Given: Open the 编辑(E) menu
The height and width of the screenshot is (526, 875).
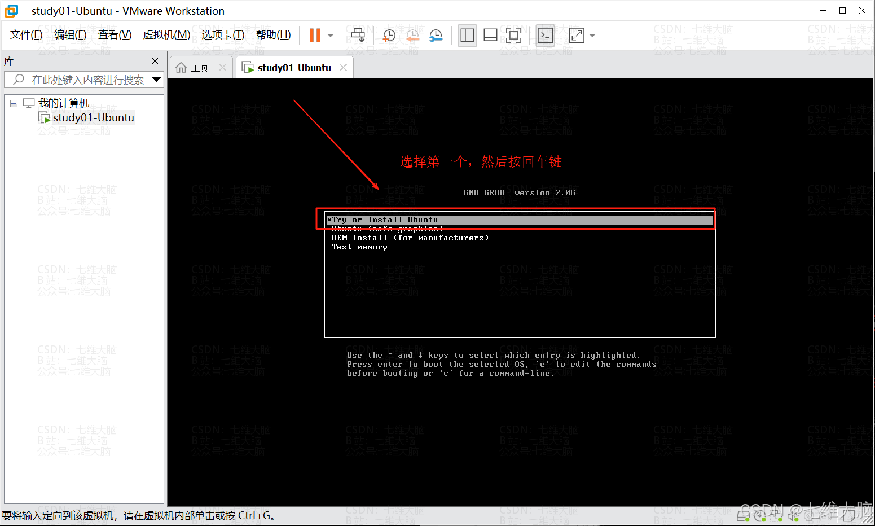Looking at the screenshot, I should click(x=71, y=35).
